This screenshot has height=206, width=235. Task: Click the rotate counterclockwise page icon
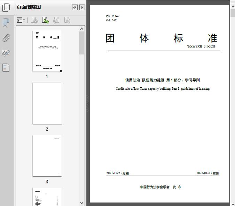(x=56, y=20)
